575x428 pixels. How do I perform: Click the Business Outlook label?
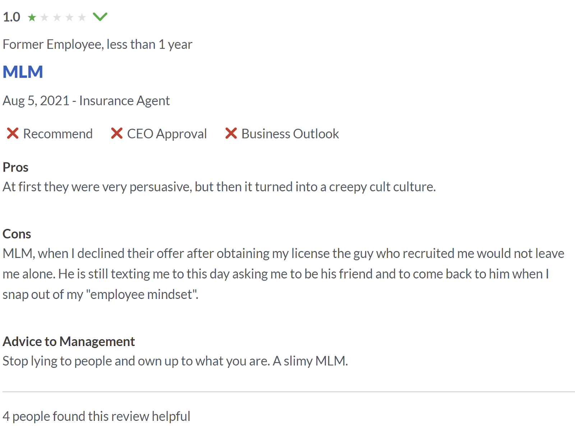coord(290,134)
